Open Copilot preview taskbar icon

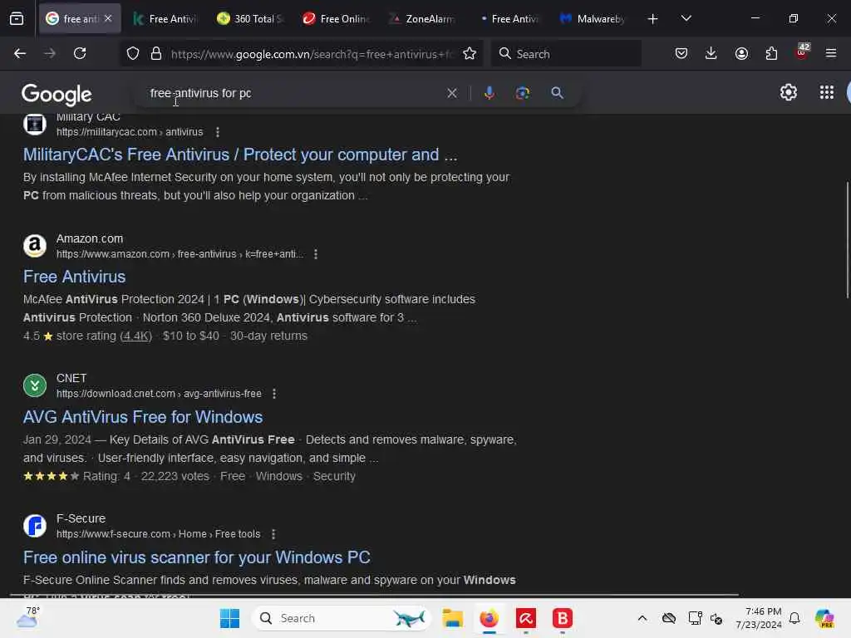pyautogui.click(x=824, y=618)
